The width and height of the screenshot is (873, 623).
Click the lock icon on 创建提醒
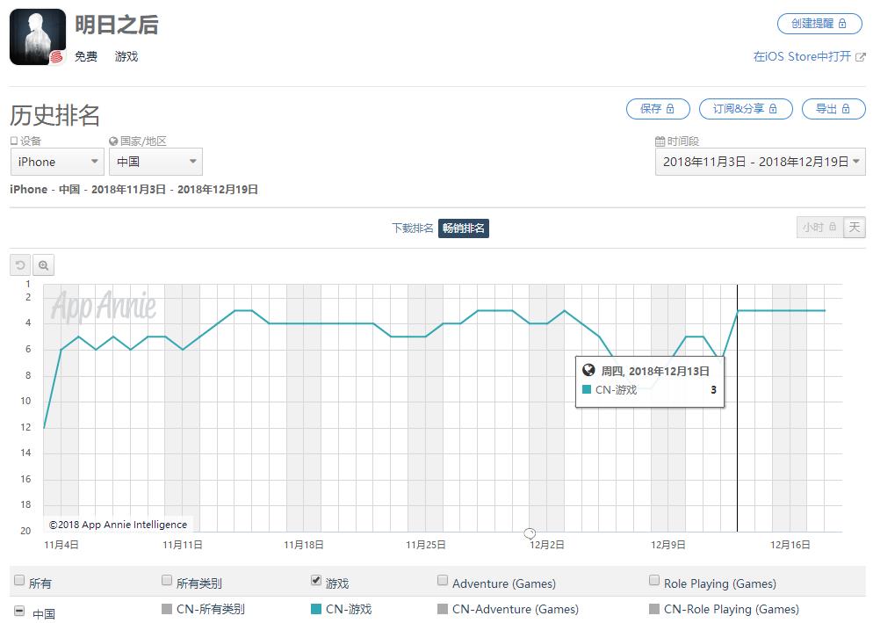[842, 24]
